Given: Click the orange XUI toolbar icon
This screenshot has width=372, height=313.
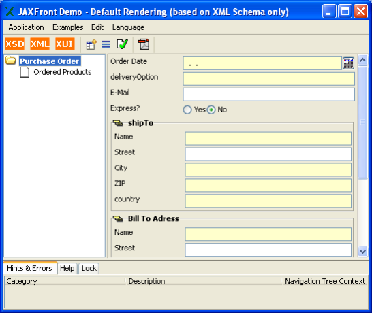Looking at the screenshot, I should point(65,44).
